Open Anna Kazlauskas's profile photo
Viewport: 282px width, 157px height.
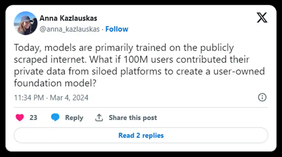(25, 23)
